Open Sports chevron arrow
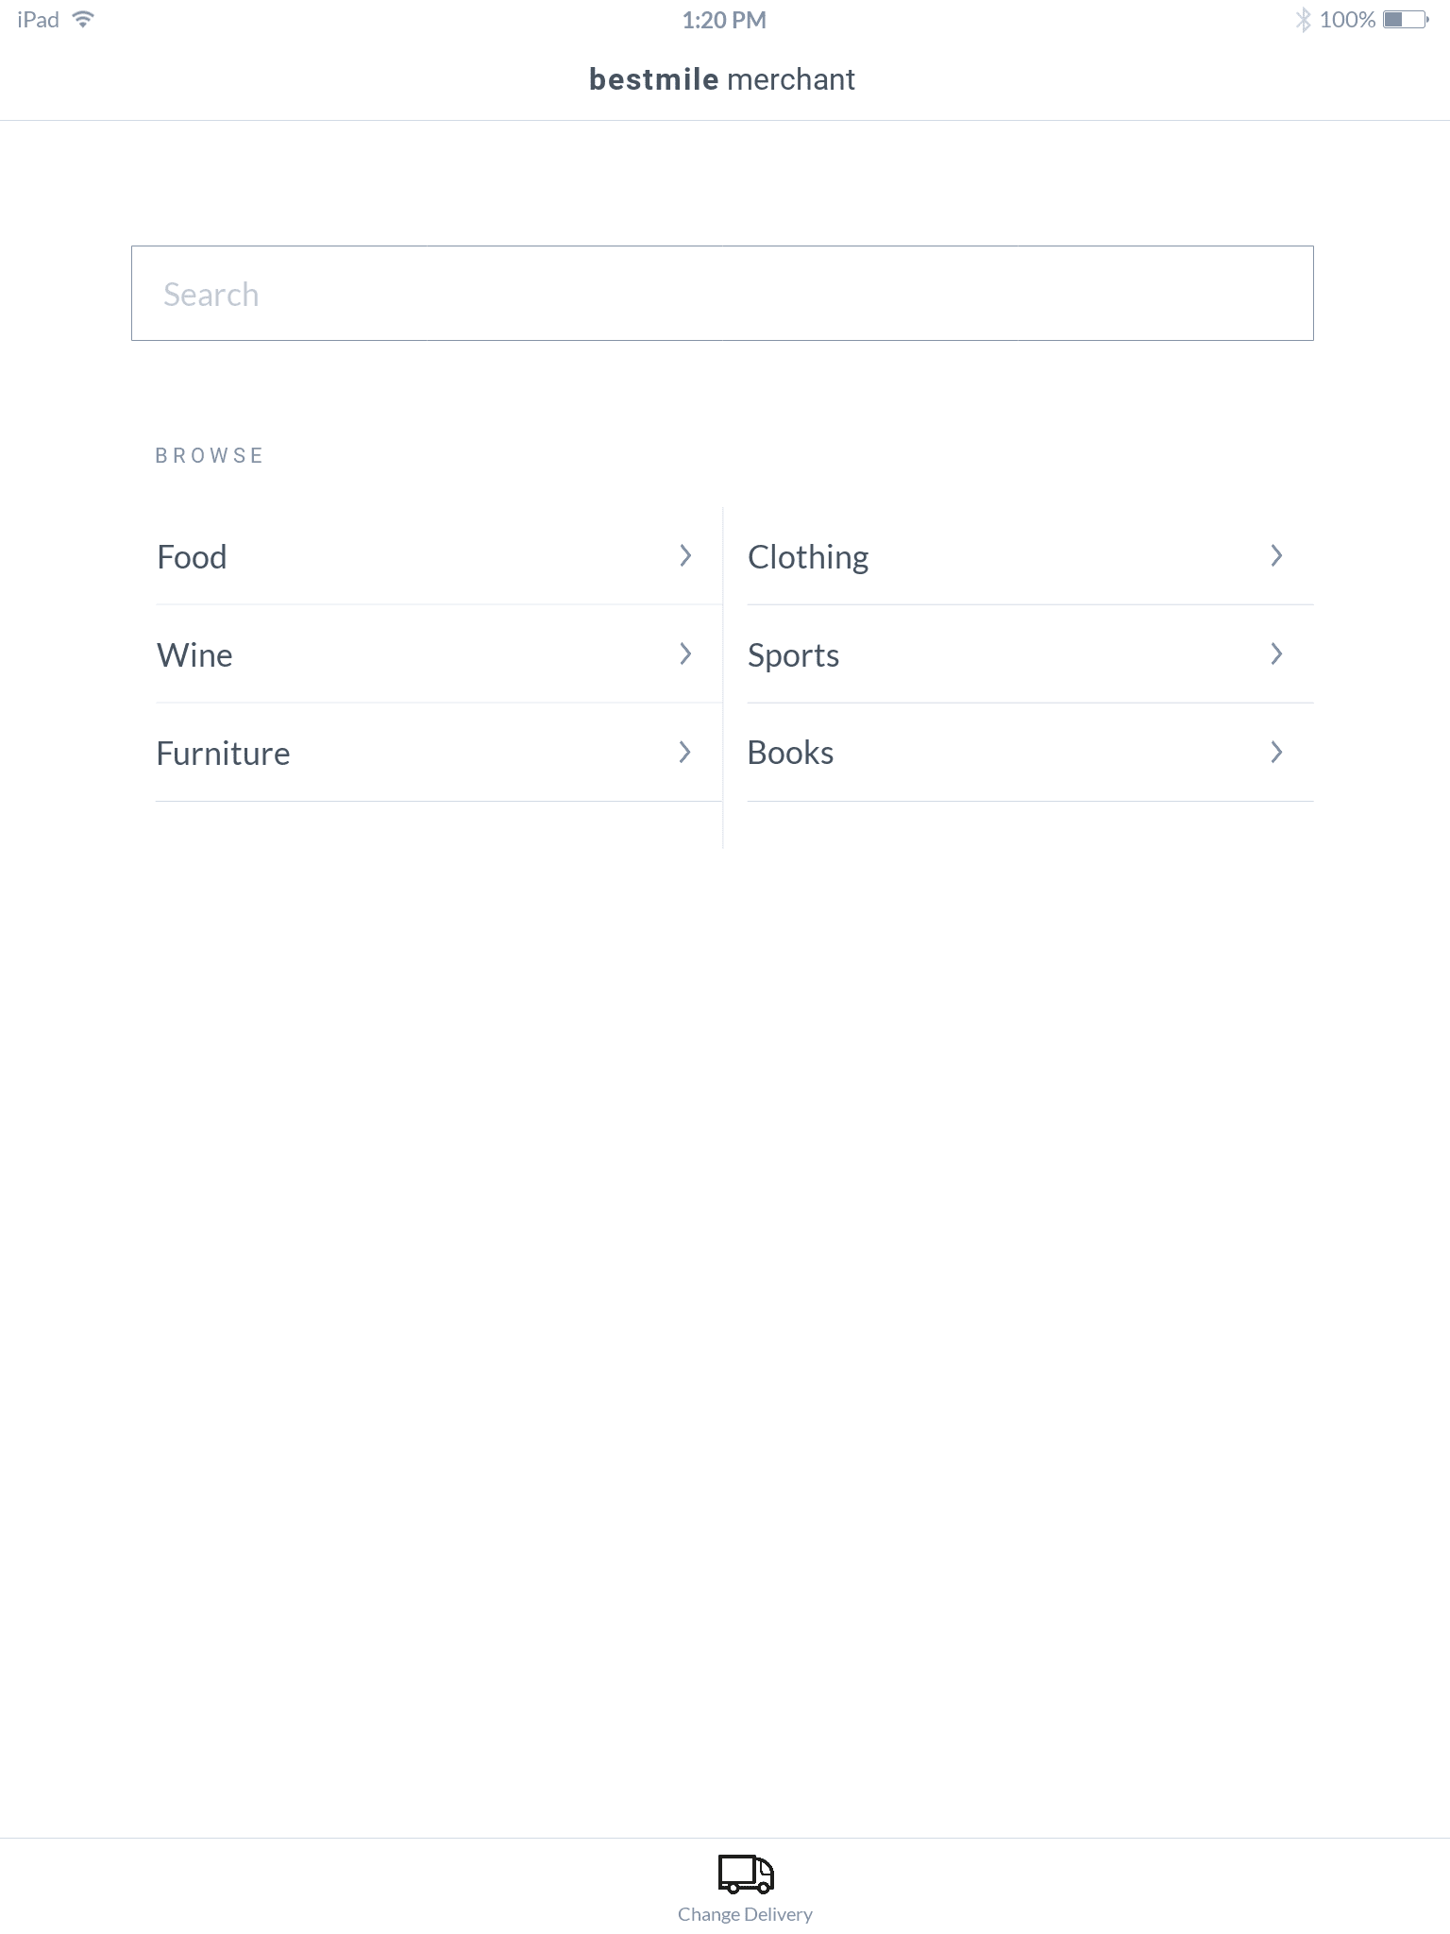1450x1934 pixels. click(x=1276, y=654)
